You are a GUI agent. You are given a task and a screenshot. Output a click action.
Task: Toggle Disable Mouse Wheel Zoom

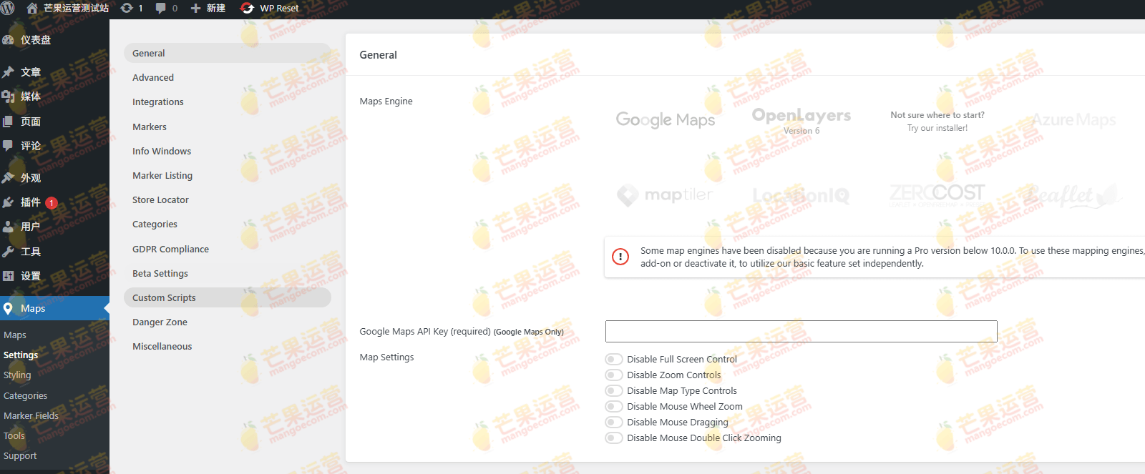point(614,406)
